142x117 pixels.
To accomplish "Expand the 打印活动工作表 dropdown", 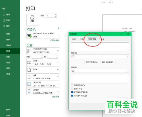I will point(43,51).
